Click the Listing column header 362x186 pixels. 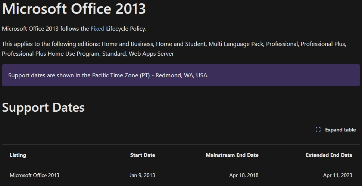(18, 155)
